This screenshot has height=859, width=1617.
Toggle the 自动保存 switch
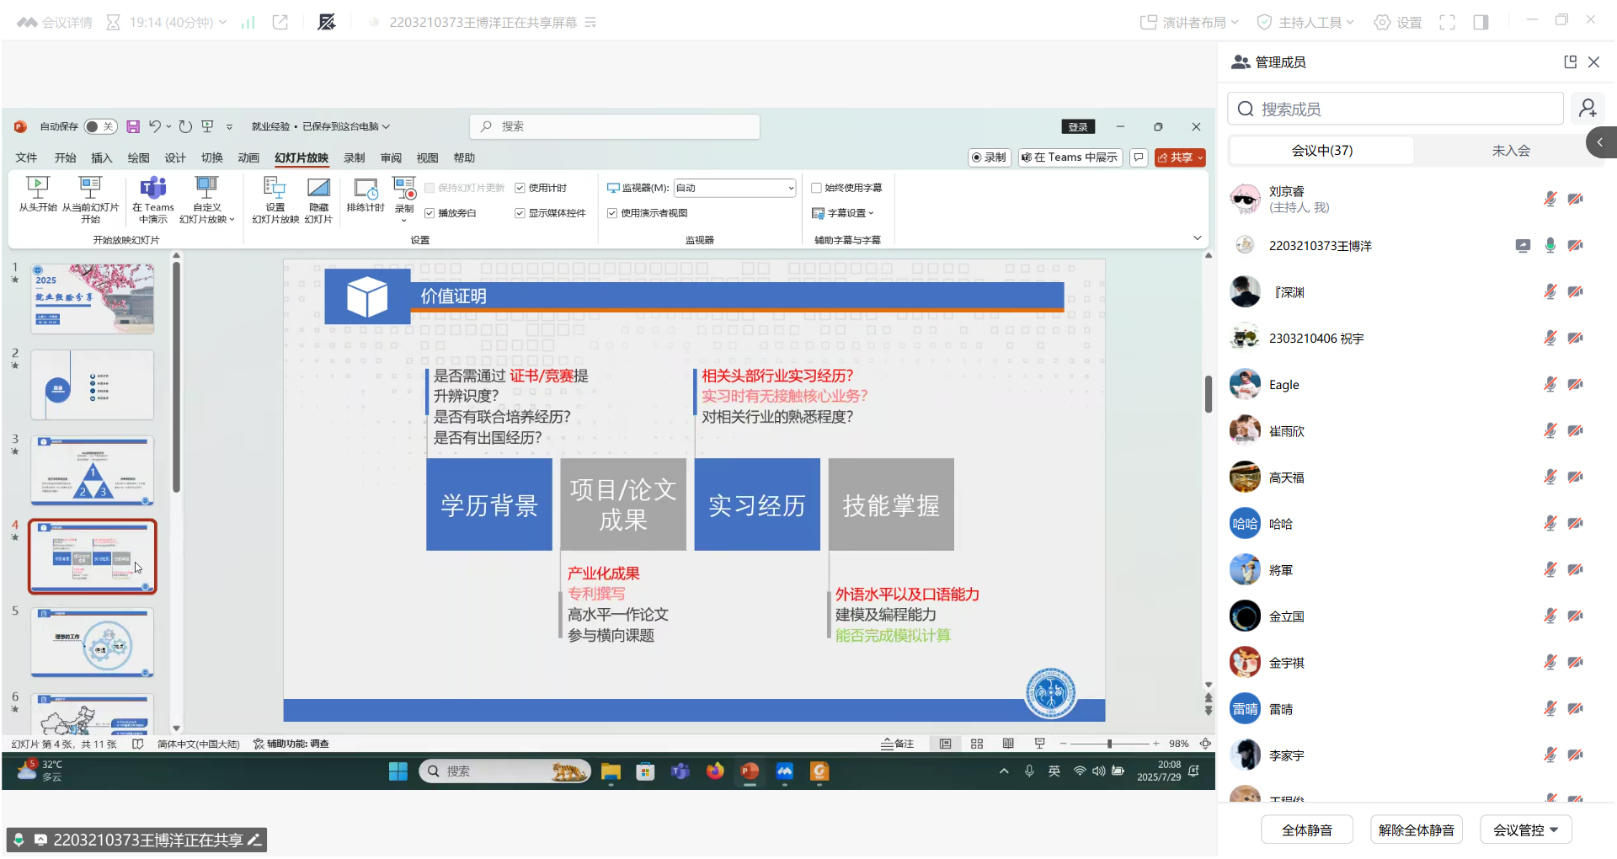click(x=99, y=126)
